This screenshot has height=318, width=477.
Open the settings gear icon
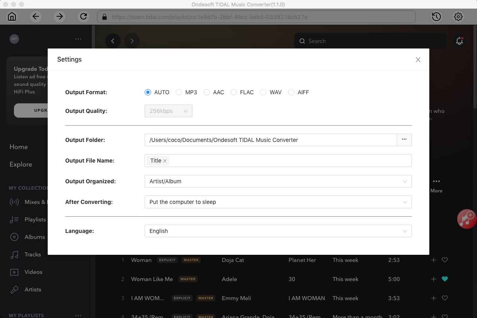point(458,17)
